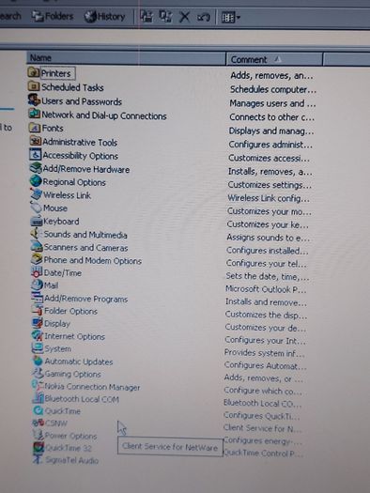Click the Accessibility Options wheelchair icon
This screenshot has height=493, width=370.
pos(35,155)
